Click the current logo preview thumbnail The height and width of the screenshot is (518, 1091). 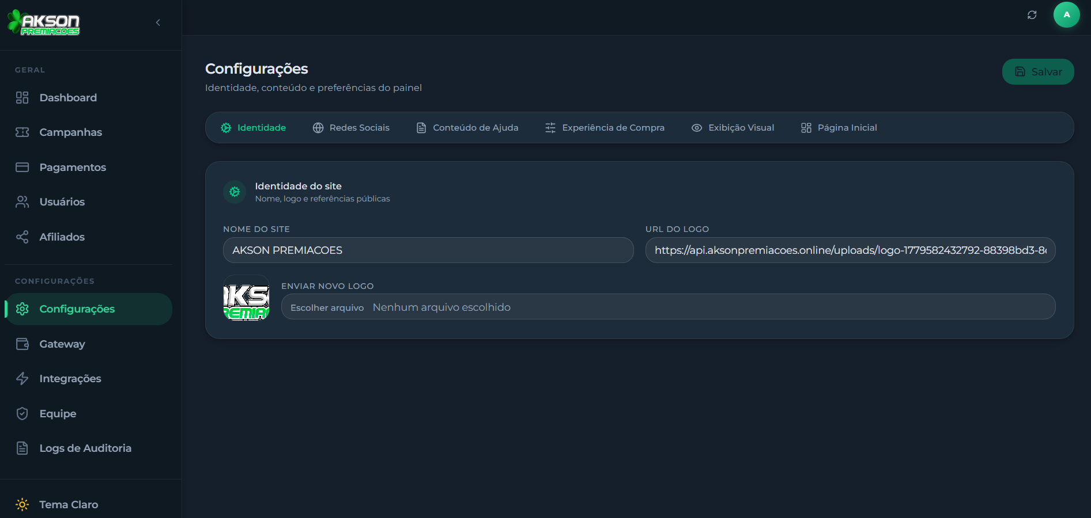pos(246,298)
